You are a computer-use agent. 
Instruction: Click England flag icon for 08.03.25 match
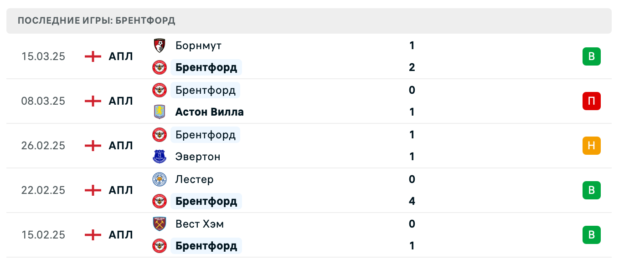[93, 101]
